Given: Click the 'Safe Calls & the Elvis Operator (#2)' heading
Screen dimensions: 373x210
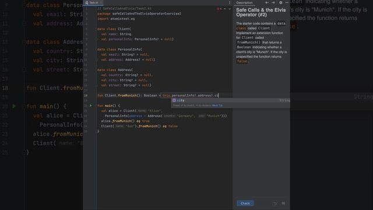Looking at the screenshot, I should pos(261,12).
